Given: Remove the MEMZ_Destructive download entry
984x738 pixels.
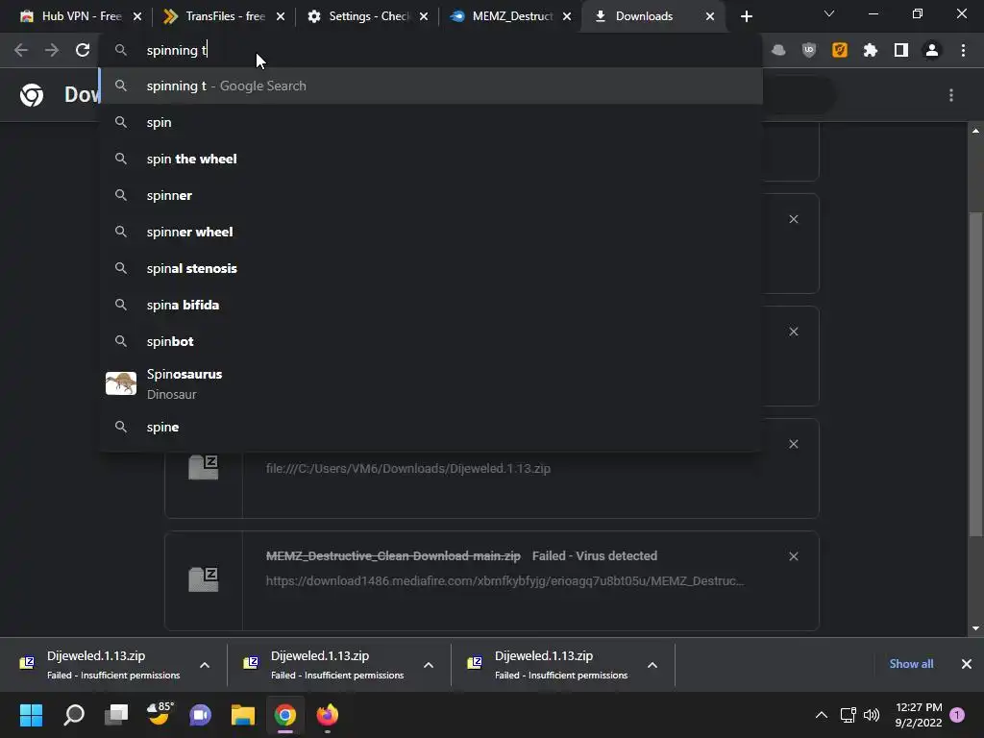Looking at the screenshot, I should [793, 556].
